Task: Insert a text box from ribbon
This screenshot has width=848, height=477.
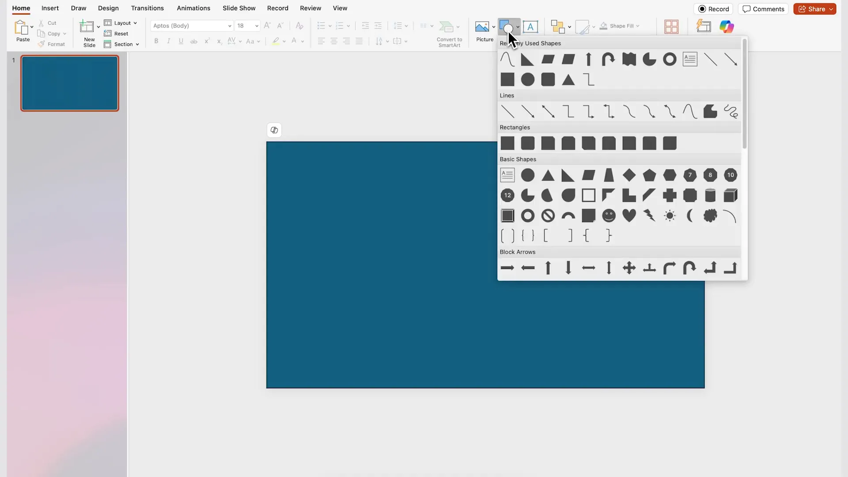Action: (530, 27)
